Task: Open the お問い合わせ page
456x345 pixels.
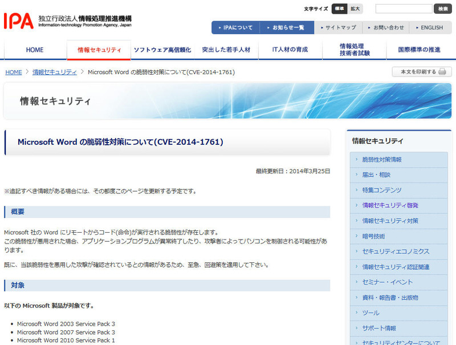Action: pyautogui.click(x=387, y=27)
